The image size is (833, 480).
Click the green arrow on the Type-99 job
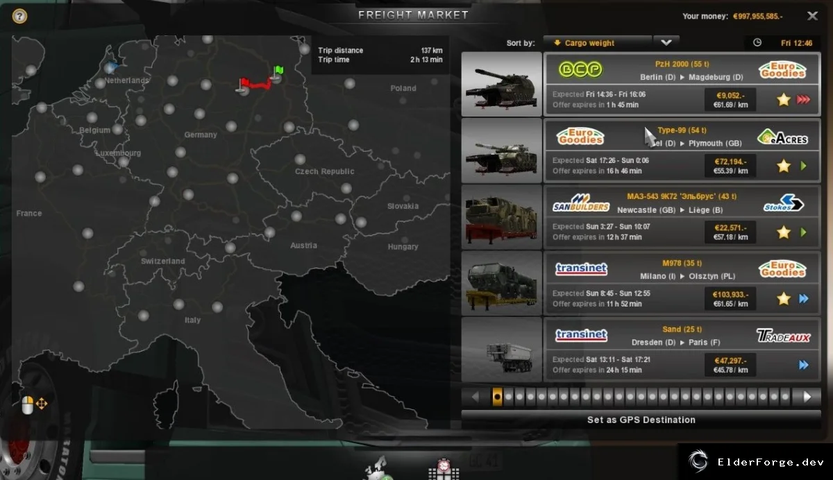[804, 166]
